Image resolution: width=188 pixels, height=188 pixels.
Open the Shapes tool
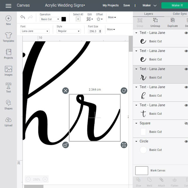8,105
